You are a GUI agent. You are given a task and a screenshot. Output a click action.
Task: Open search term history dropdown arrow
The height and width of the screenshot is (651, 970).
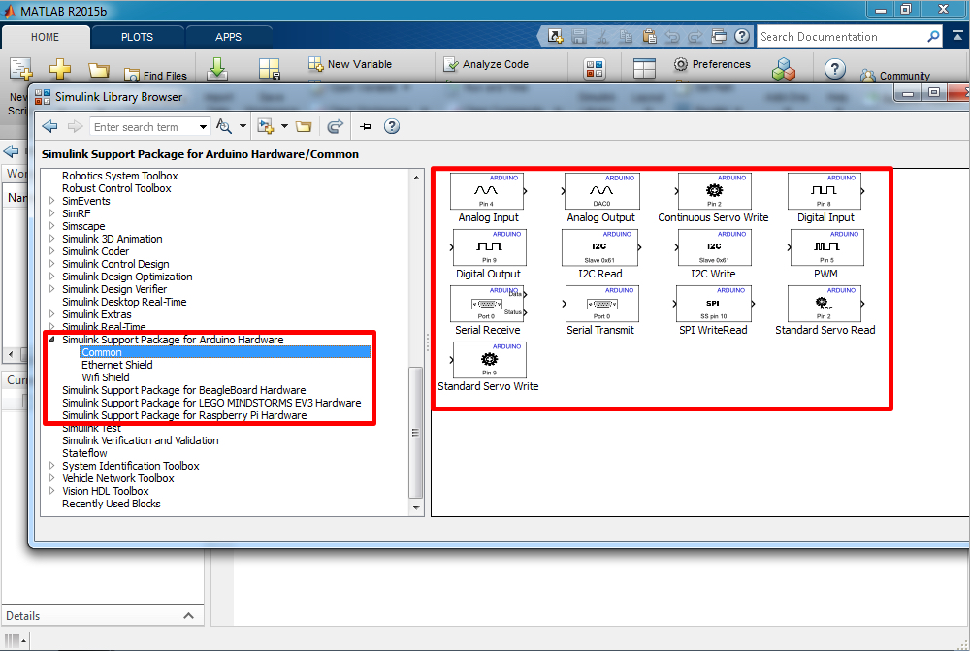click(x=203, y=127)
